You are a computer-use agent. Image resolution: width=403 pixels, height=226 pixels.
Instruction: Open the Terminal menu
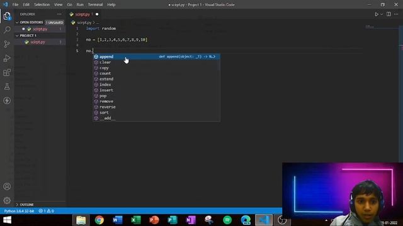[95, 4]
